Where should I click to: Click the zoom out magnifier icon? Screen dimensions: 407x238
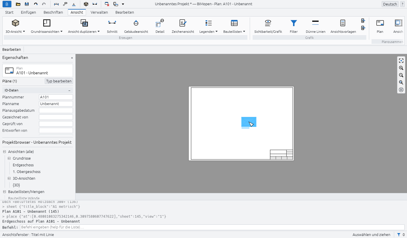[x=401, y=75]
